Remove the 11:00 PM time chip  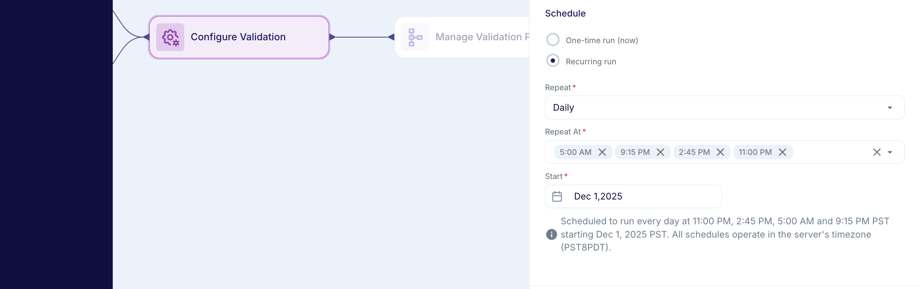click(x=782, y=152)
